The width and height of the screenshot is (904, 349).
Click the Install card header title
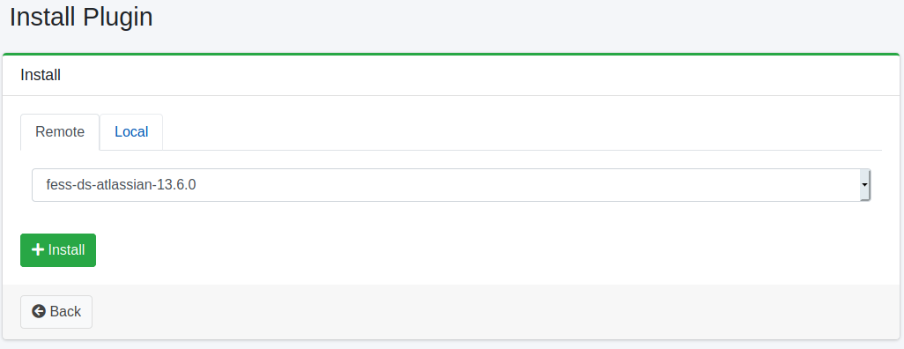click(41, 75)
